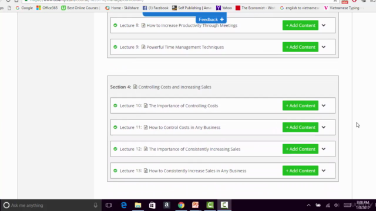Click the green check icon of Lecture 8
The height and width of the screenshot is (211, 376).
115,25
